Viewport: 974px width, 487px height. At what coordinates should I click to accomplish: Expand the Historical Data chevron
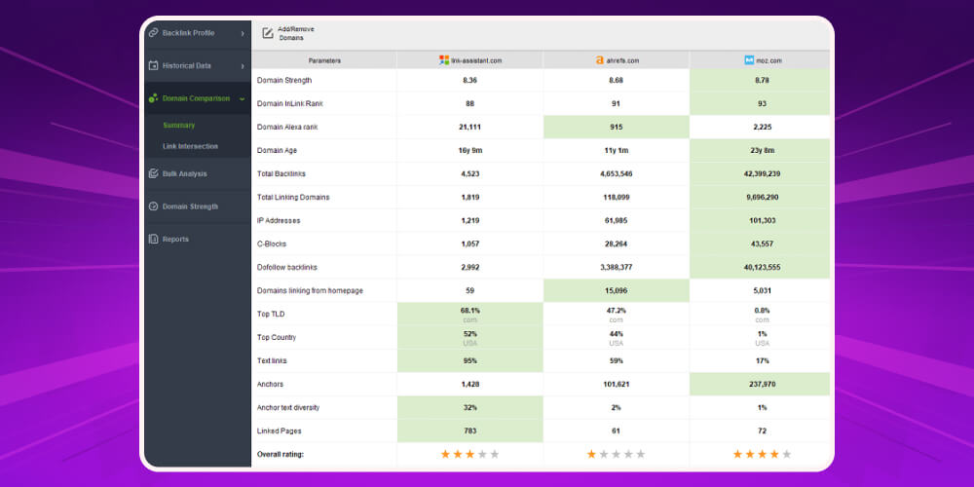pyautogui.click(x=243, y=66)
